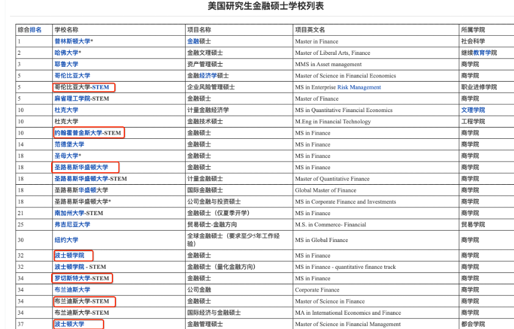Click 'M.Eng in Financial Technology' text
This screenshot has width=514, height=329.
click(x=333, y=122)
